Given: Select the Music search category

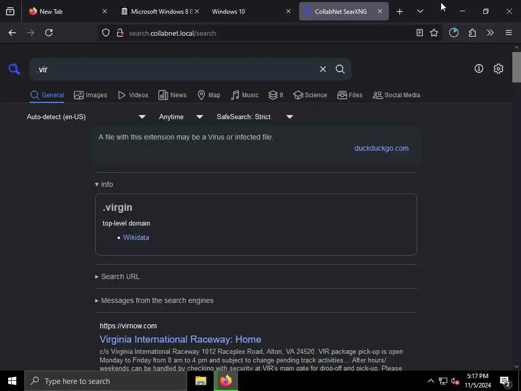Looking at the screenshot, I should pos(245,95).
